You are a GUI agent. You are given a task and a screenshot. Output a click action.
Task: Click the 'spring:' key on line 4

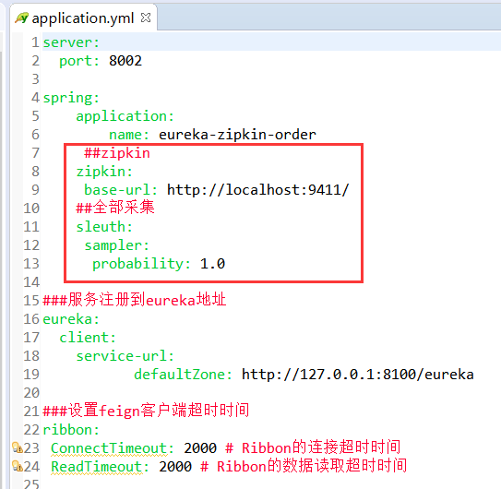(x=71, y=98)
